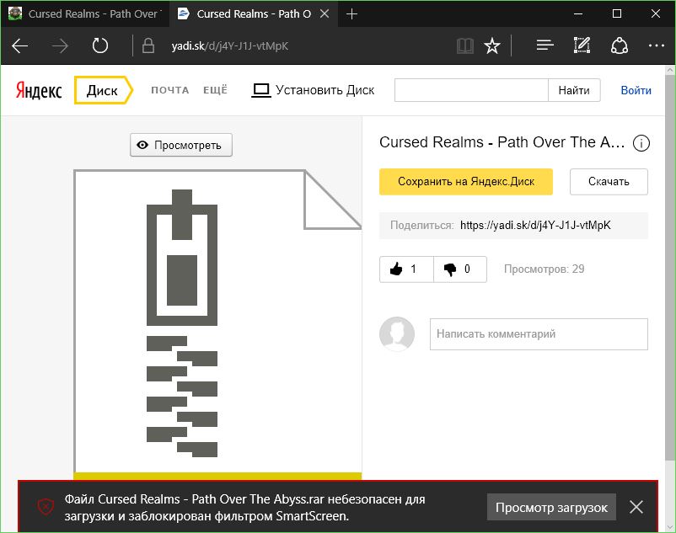Screen dimensions: 676x533
Task: Download file with Скачать button
Action: 609,182
